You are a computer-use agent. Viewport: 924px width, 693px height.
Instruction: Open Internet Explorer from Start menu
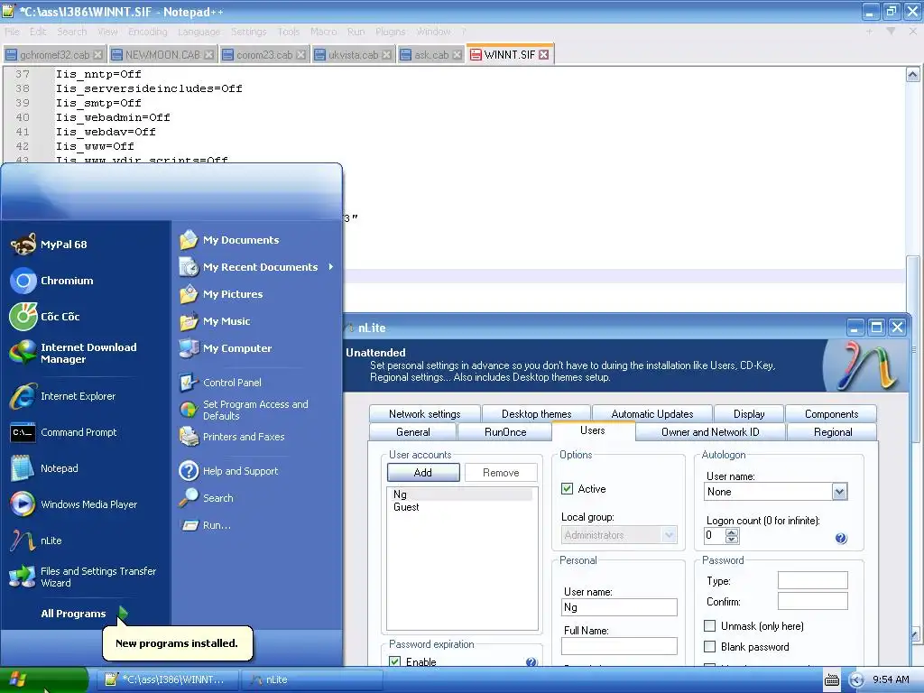pos(63,396)
